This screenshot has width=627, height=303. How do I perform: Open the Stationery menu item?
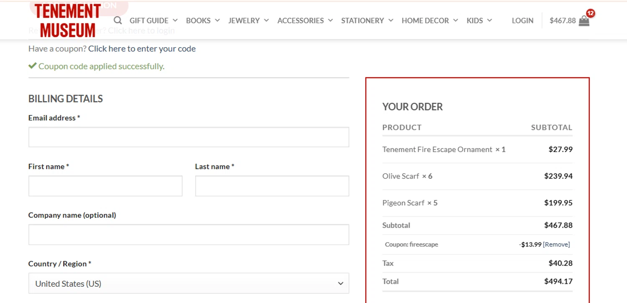pos(362,20)
